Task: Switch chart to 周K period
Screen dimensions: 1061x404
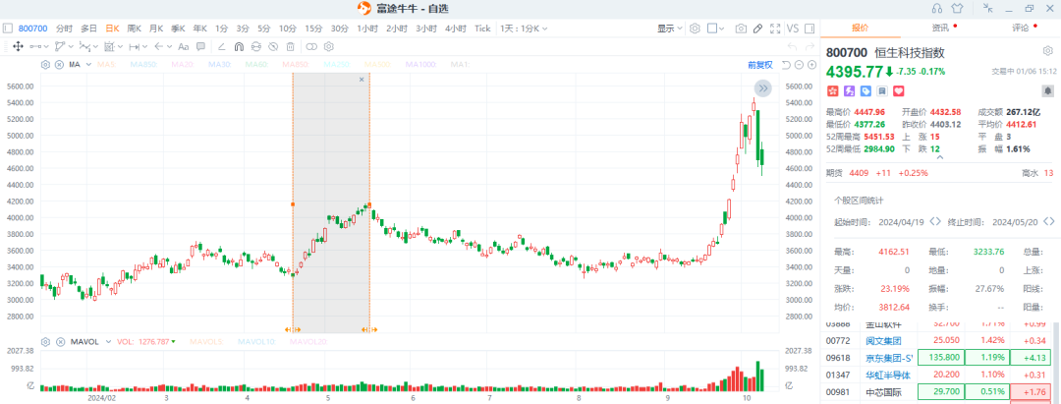Action: (134, 29)
